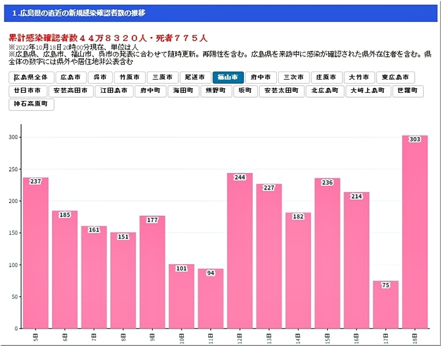Choose 三原市 from the city buttons
Image resolution: width=441 pixels, height=346 pixels.
pyautogui.click(x=162, y=78)
